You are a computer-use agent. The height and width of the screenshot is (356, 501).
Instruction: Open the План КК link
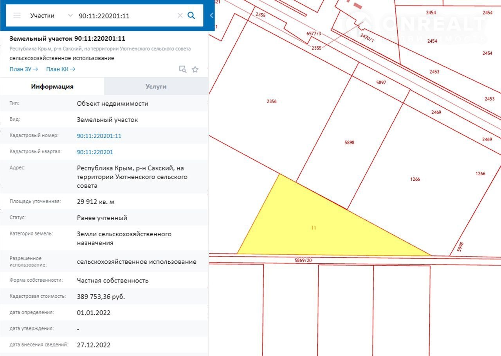tap(61, 69)
